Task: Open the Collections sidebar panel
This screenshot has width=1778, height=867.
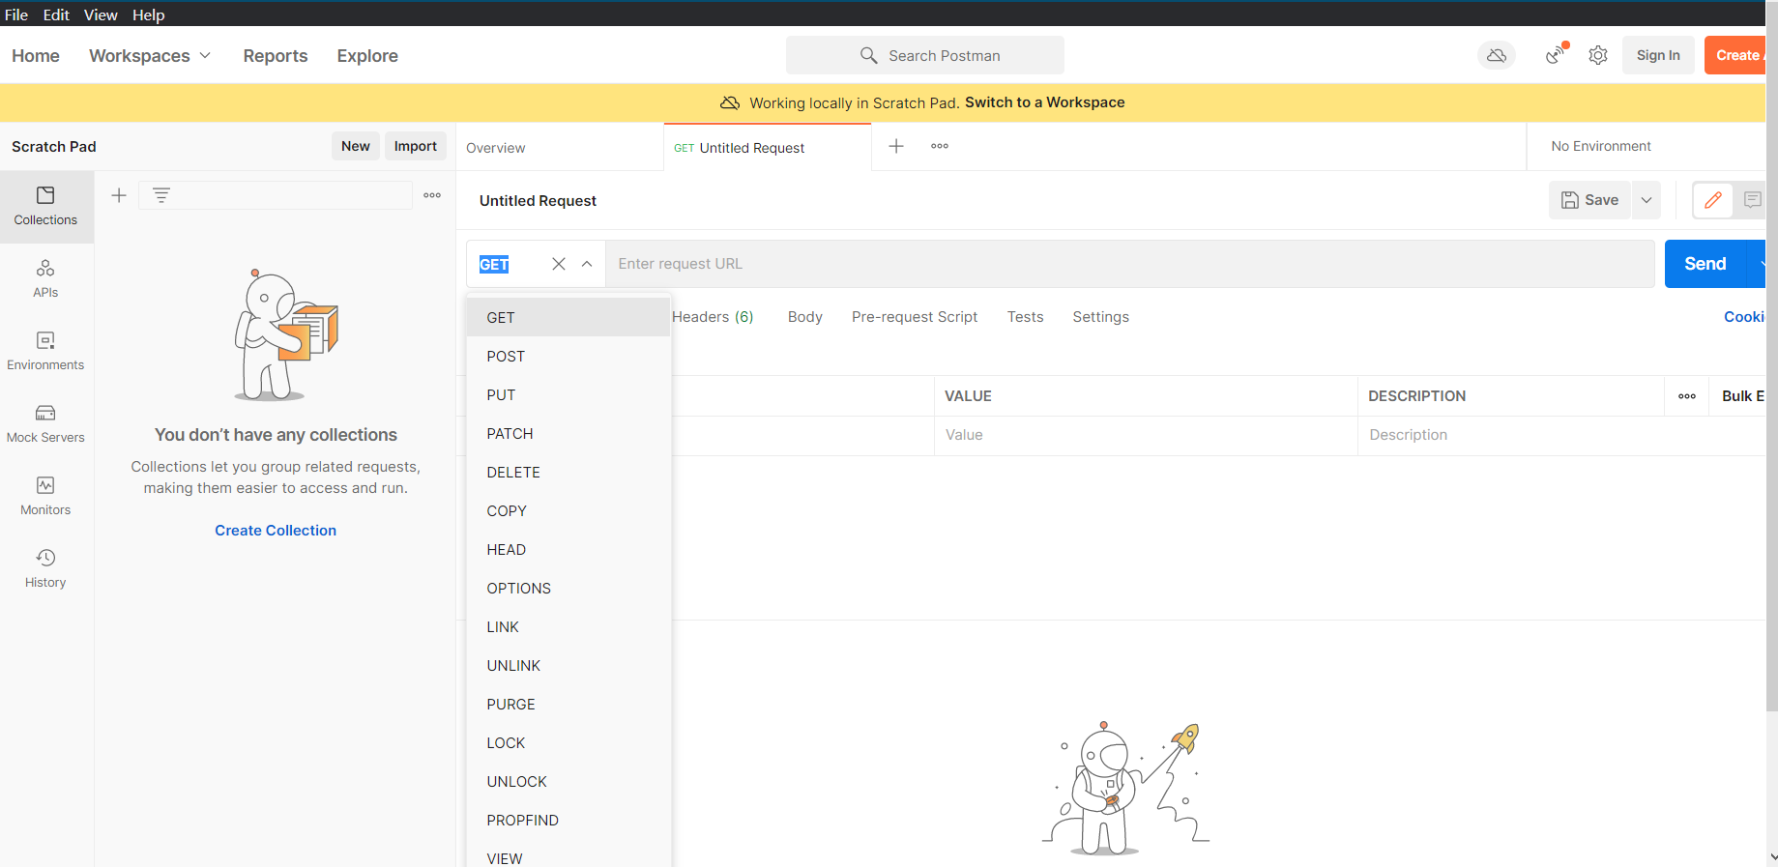Action: pyautogui.click(x=45, y=207)
